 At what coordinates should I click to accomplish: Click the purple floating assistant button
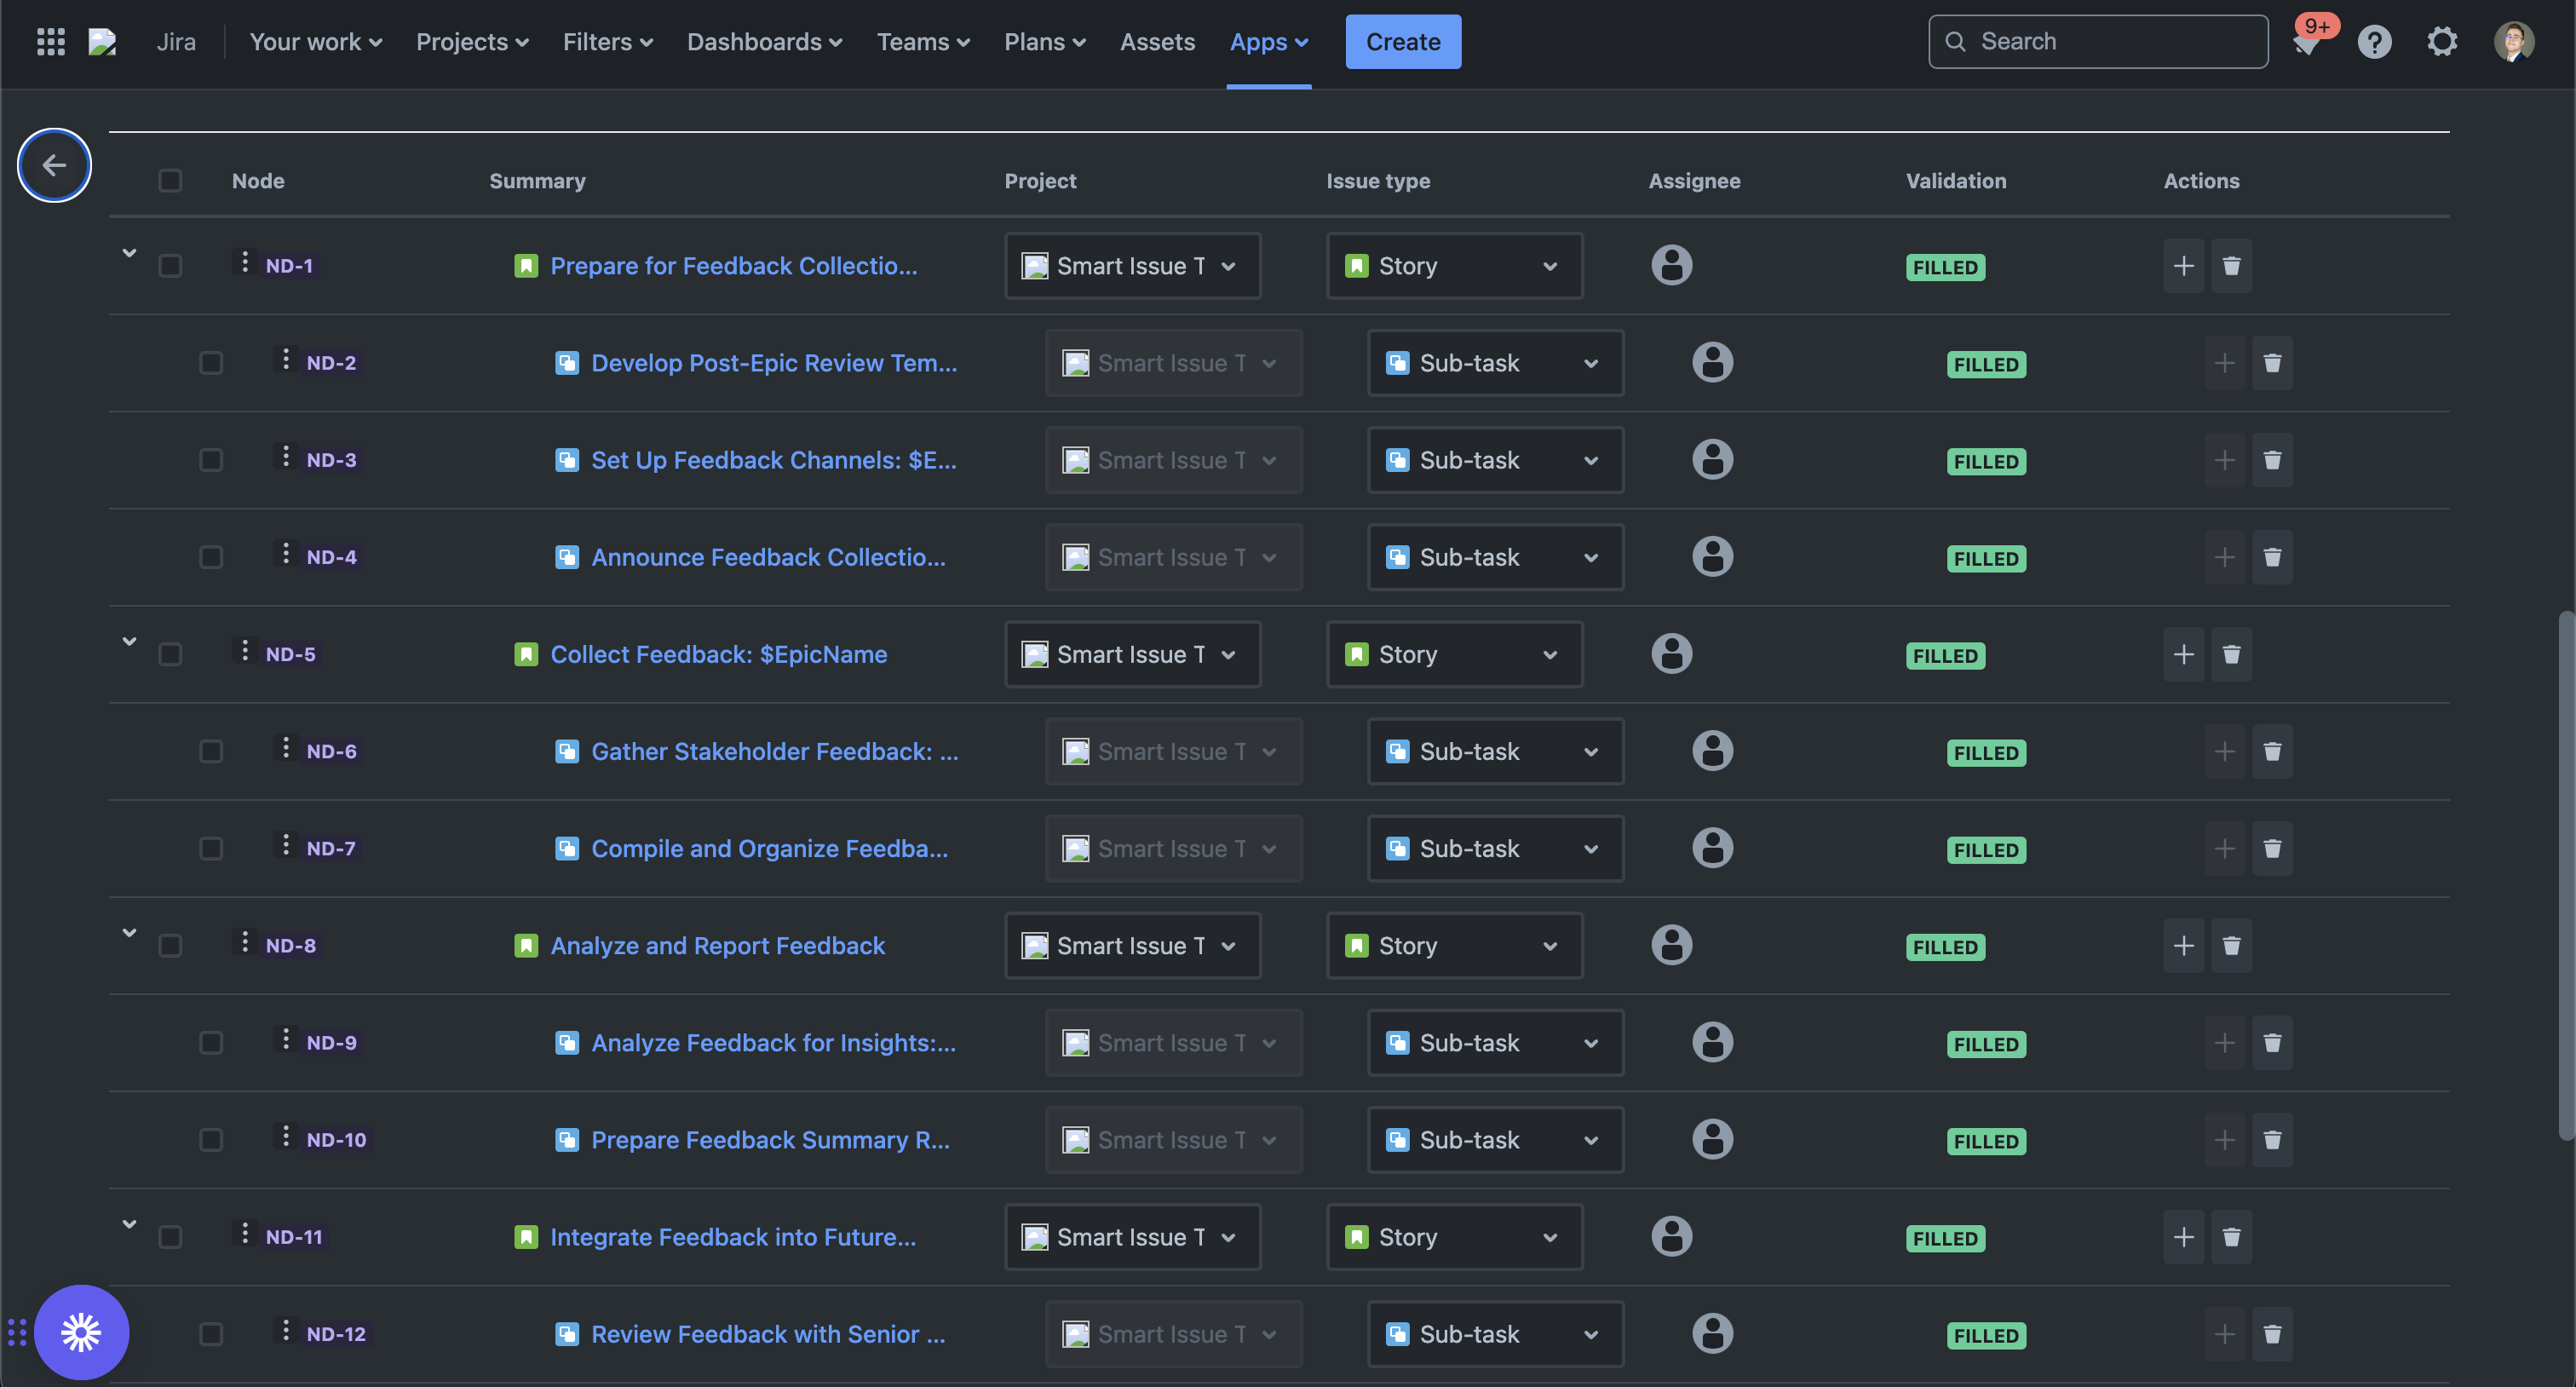81,1332
